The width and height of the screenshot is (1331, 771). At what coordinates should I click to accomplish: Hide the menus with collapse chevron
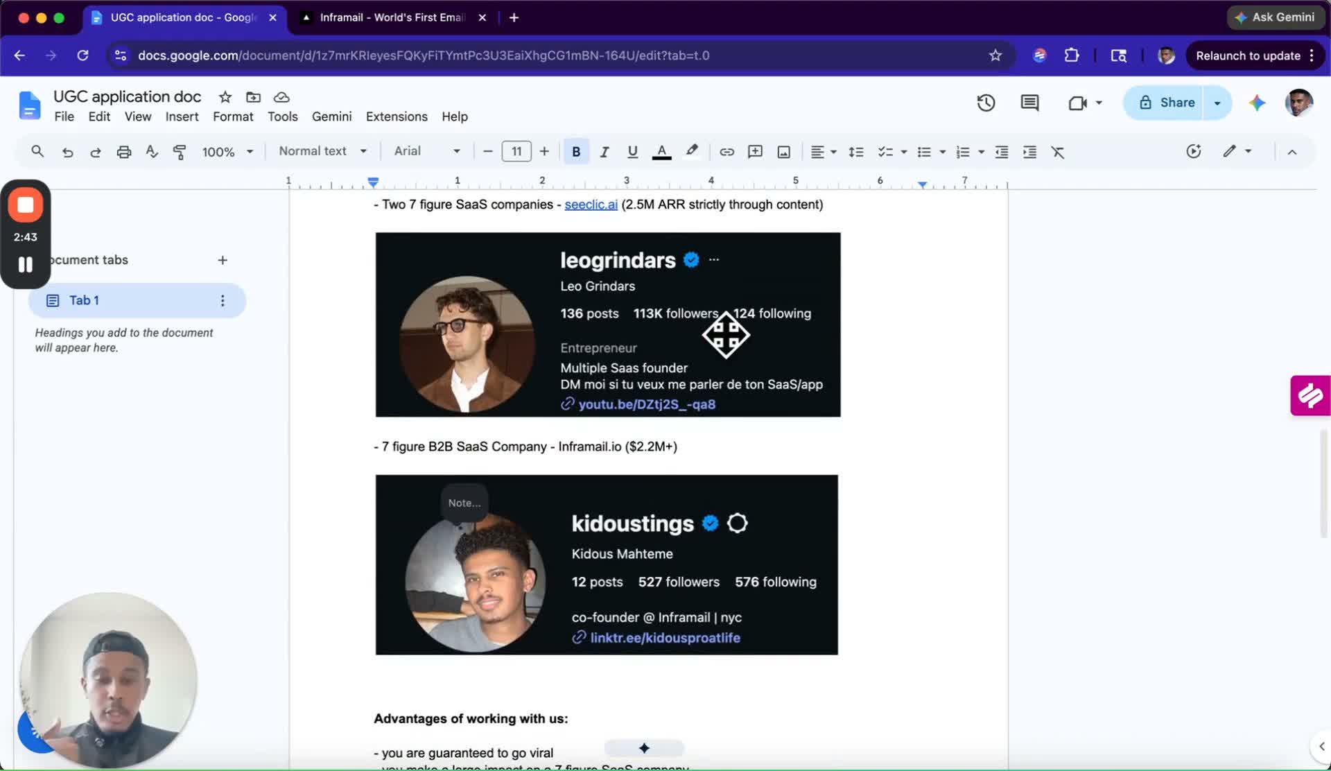(1292, 152)
